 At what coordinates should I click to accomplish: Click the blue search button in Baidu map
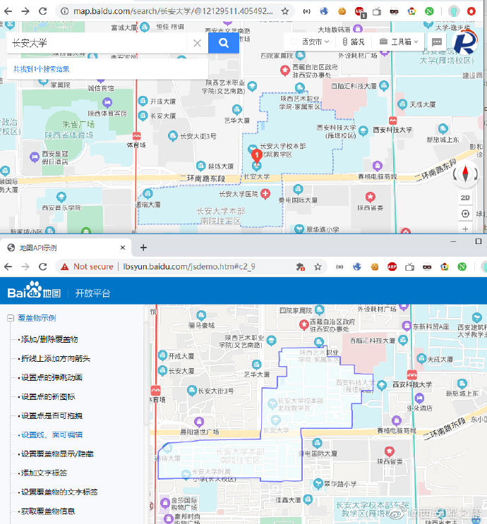coord(224,43)
